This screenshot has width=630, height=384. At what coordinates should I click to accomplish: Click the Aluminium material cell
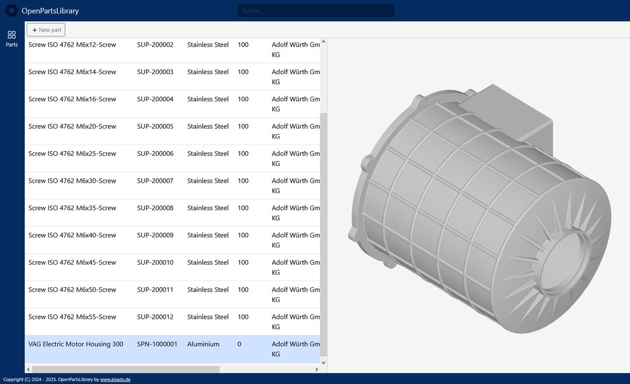(203, 345)
